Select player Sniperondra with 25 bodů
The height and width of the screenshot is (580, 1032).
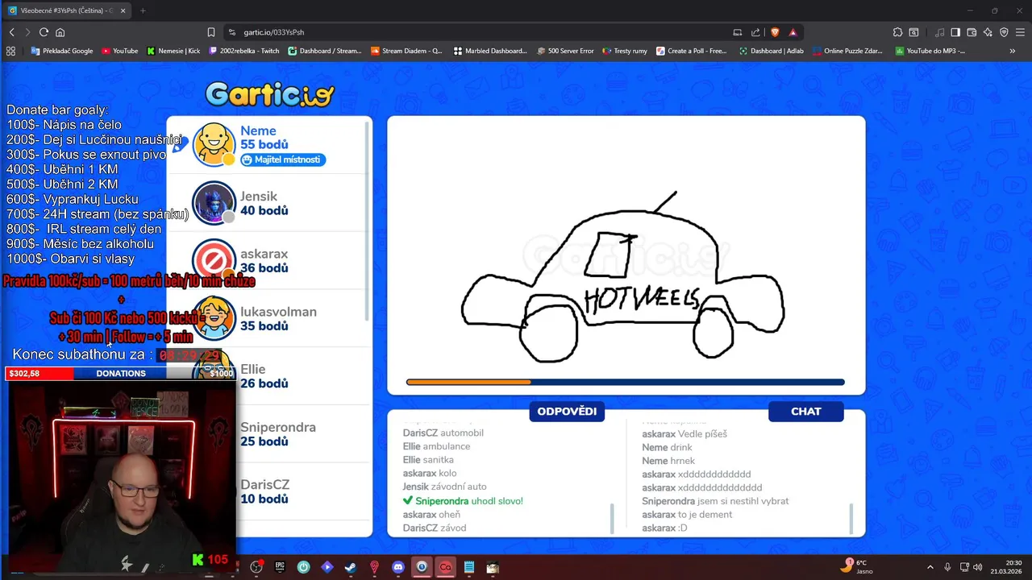pyautogui.click(x=268, y=434)
